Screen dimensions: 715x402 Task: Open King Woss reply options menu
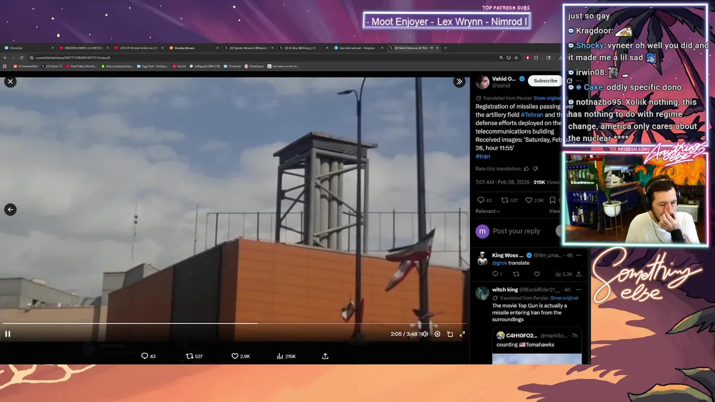[x=579, y=255]
